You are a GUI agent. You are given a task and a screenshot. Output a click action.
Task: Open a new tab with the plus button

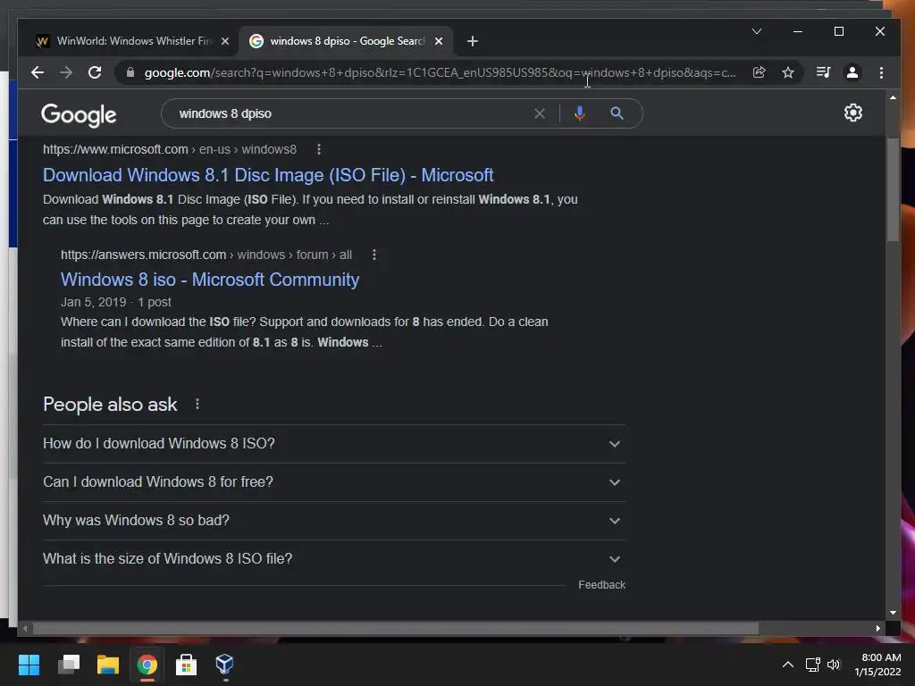[473, 41]
